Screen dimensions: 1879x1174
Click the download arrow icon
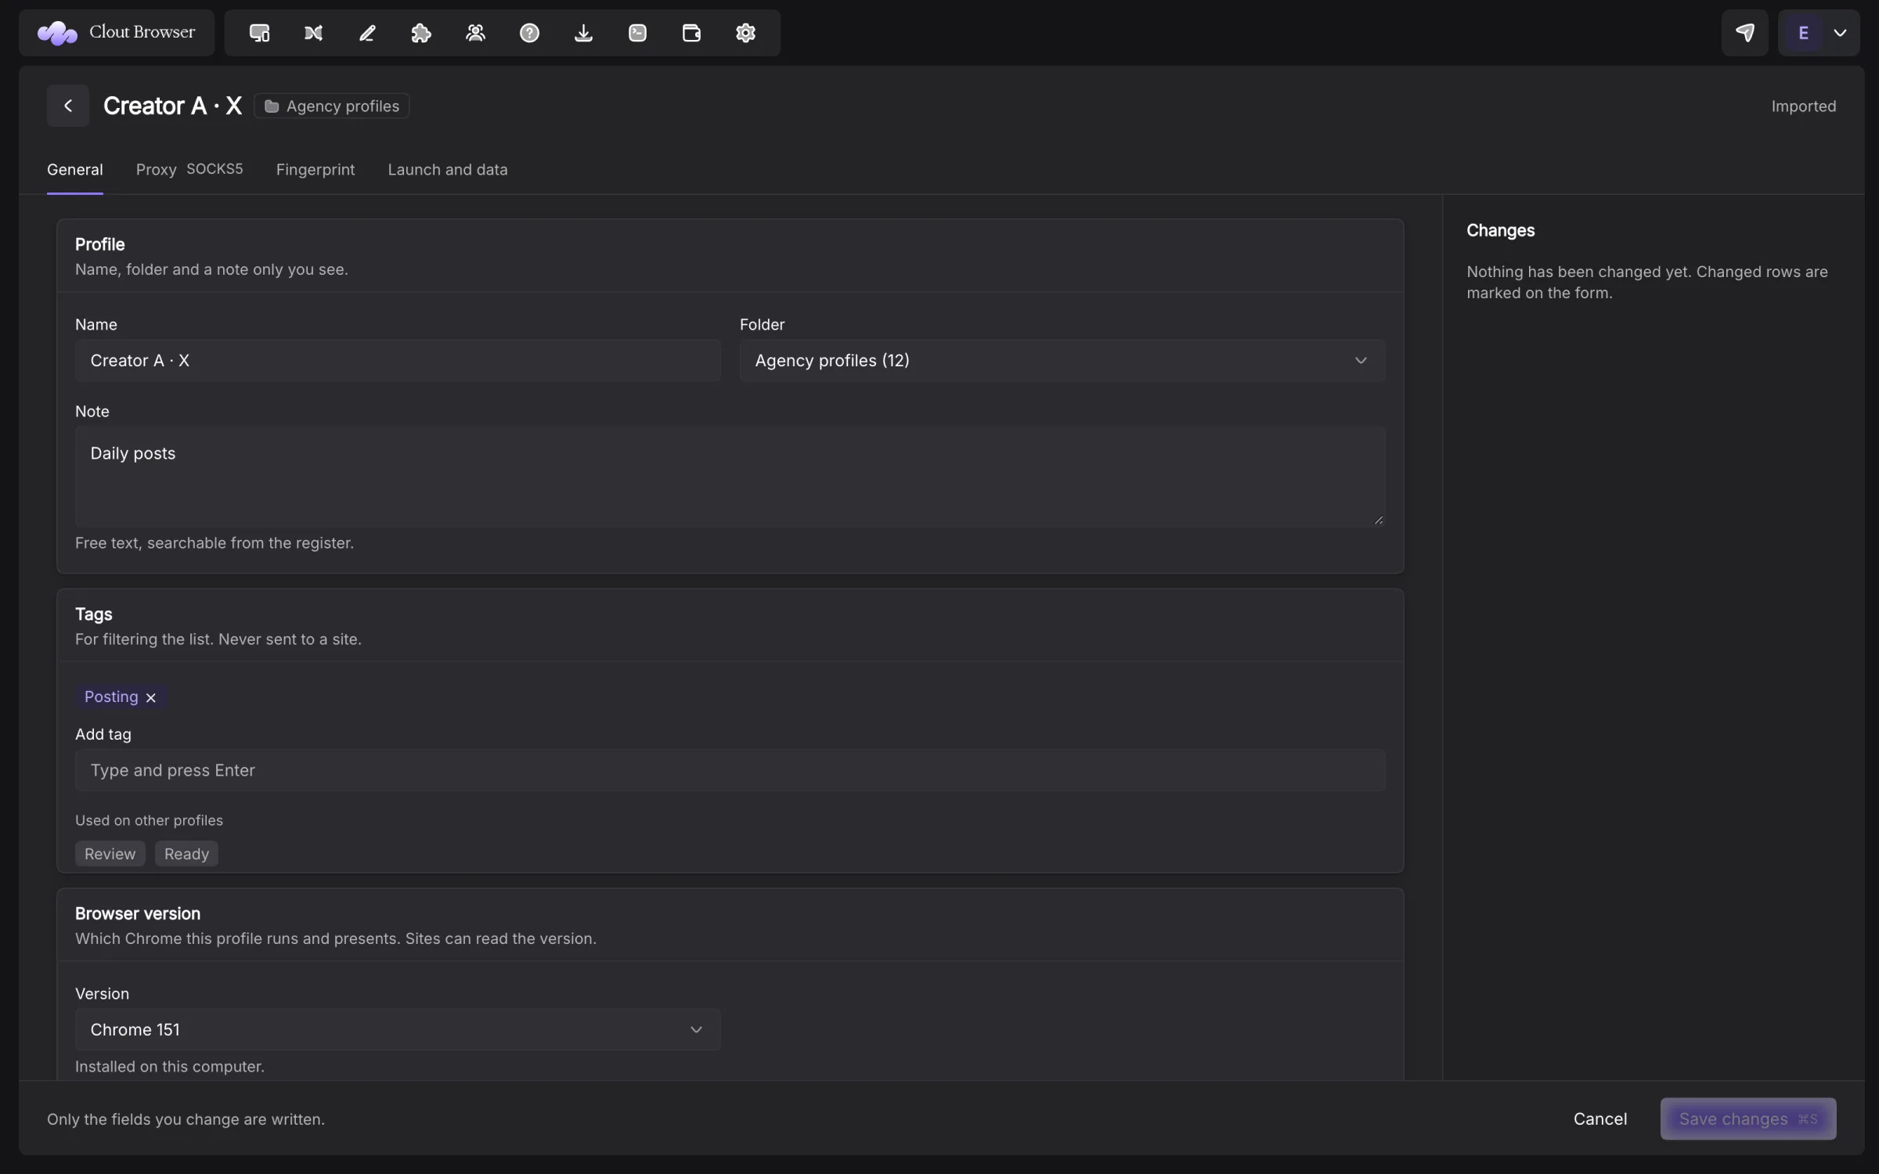pyautogui.click(x=583, y=33)
